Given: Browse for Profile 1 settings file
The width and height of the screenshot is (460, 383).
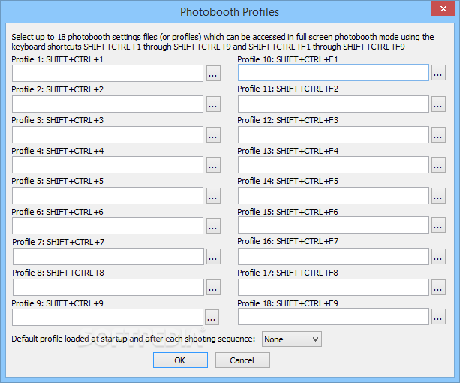Looking at the screenshot, I should point(213,74).
